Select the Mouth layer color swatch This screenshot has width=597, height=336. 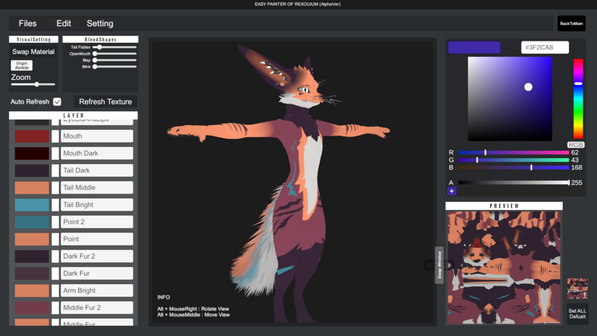32,136
